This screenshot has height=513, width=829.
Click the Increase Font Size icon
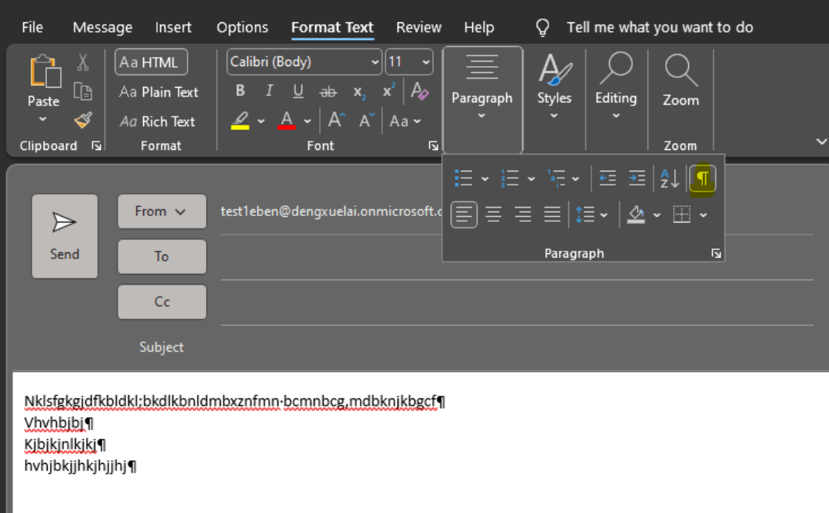[336, 120]
